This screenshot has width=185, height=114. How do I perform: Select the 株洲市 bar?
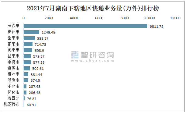click(31, 32)
